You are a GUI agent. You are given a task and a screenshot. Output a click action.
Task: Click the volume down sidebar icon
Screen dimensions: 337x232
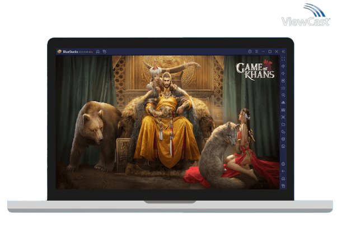[283, 73]
